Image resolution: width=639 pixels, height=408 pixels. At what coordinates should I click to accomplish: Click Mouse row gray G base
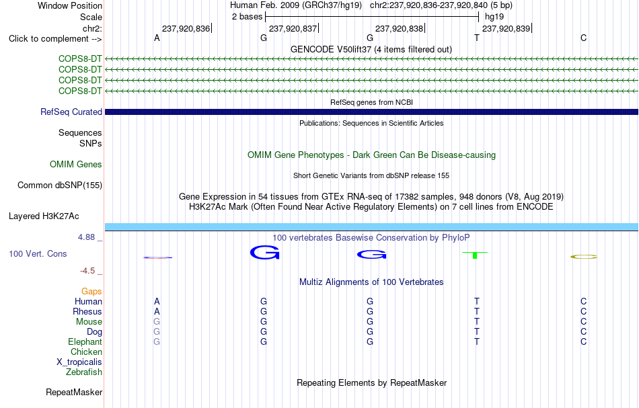157,322
